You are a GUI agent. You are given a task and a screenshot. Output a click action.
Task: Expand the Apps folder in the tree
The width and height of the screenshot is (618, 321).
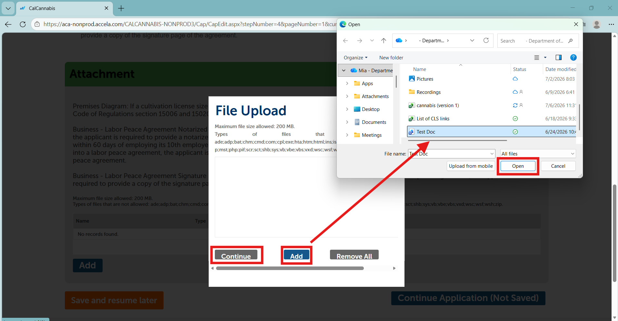pyautogui.click(x=347, y=83)
